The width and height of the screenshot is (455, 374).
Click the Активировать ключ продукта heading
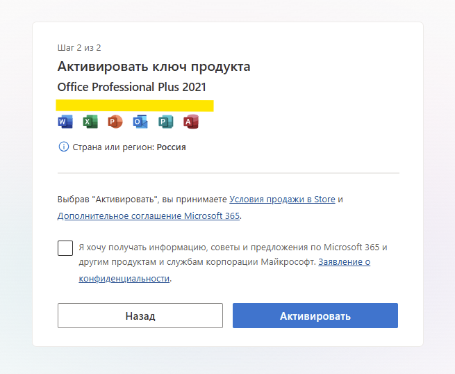(x=154, y=67)
